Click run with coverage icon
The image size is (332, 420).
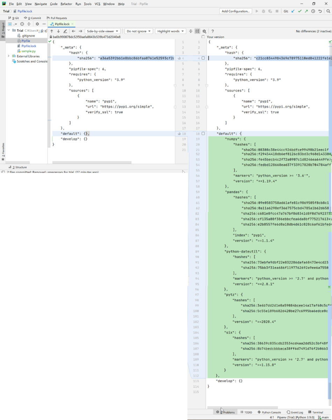click(270, 11)
